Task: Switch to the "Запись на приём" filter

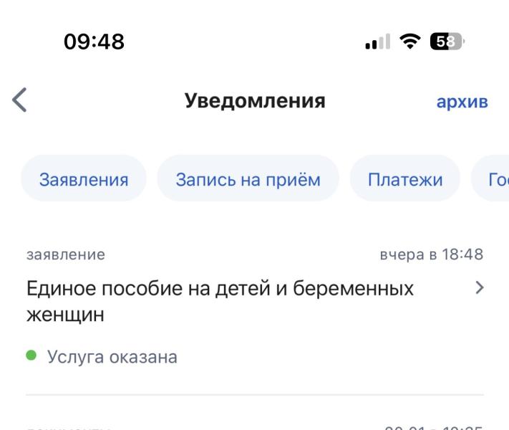Action: [248, 179]
